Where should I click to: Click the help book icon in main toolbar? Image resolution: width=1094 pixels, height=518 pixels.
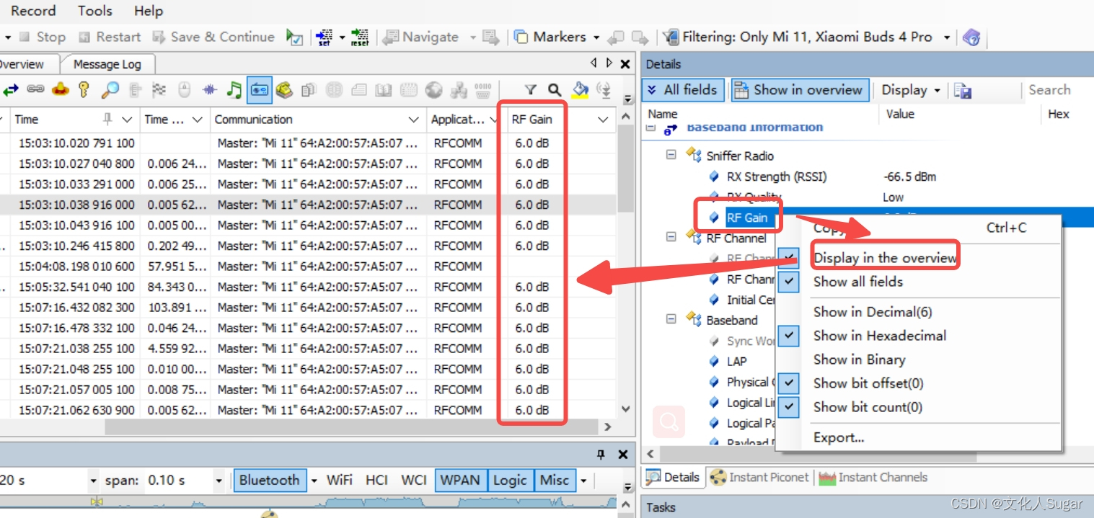971,37
